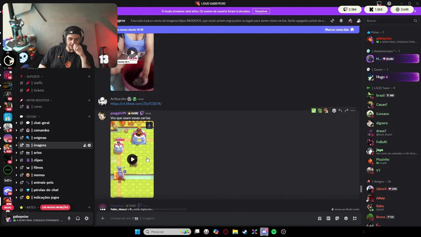
Task: Open more options for peaga1v99's message
Action: [353, 111]
